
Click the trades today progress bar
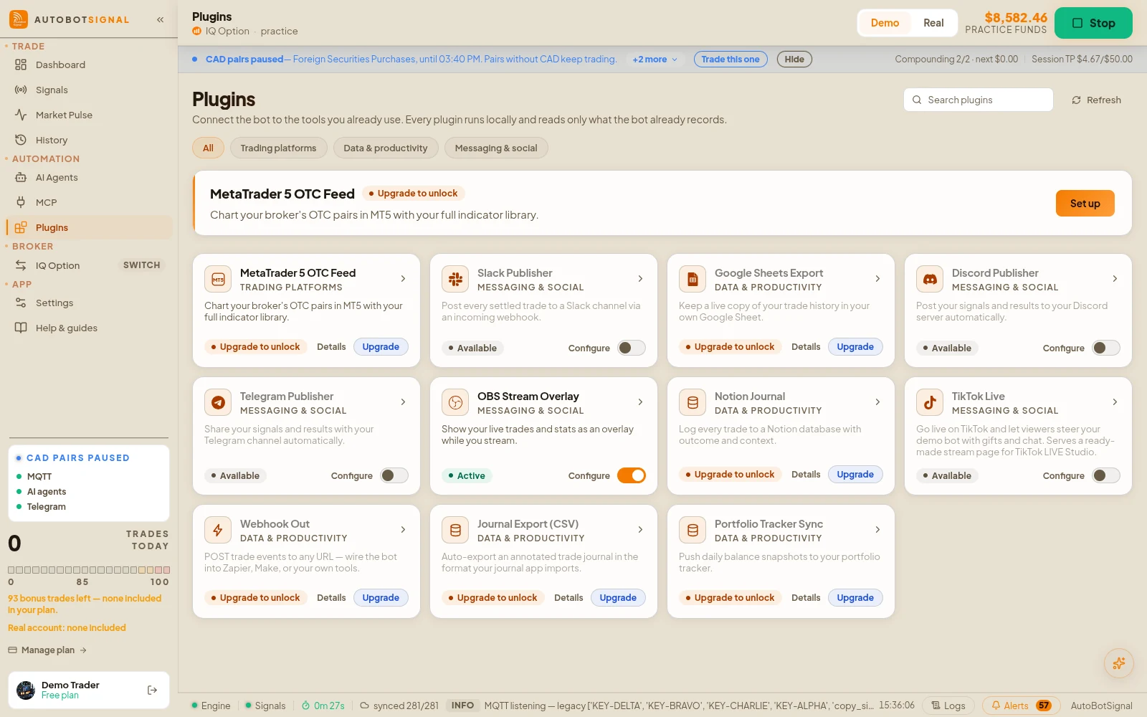point(89,570)
